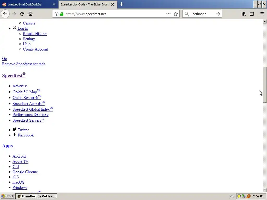Open the Ookla Research link
Screen dimensions: 267x200
27,97
